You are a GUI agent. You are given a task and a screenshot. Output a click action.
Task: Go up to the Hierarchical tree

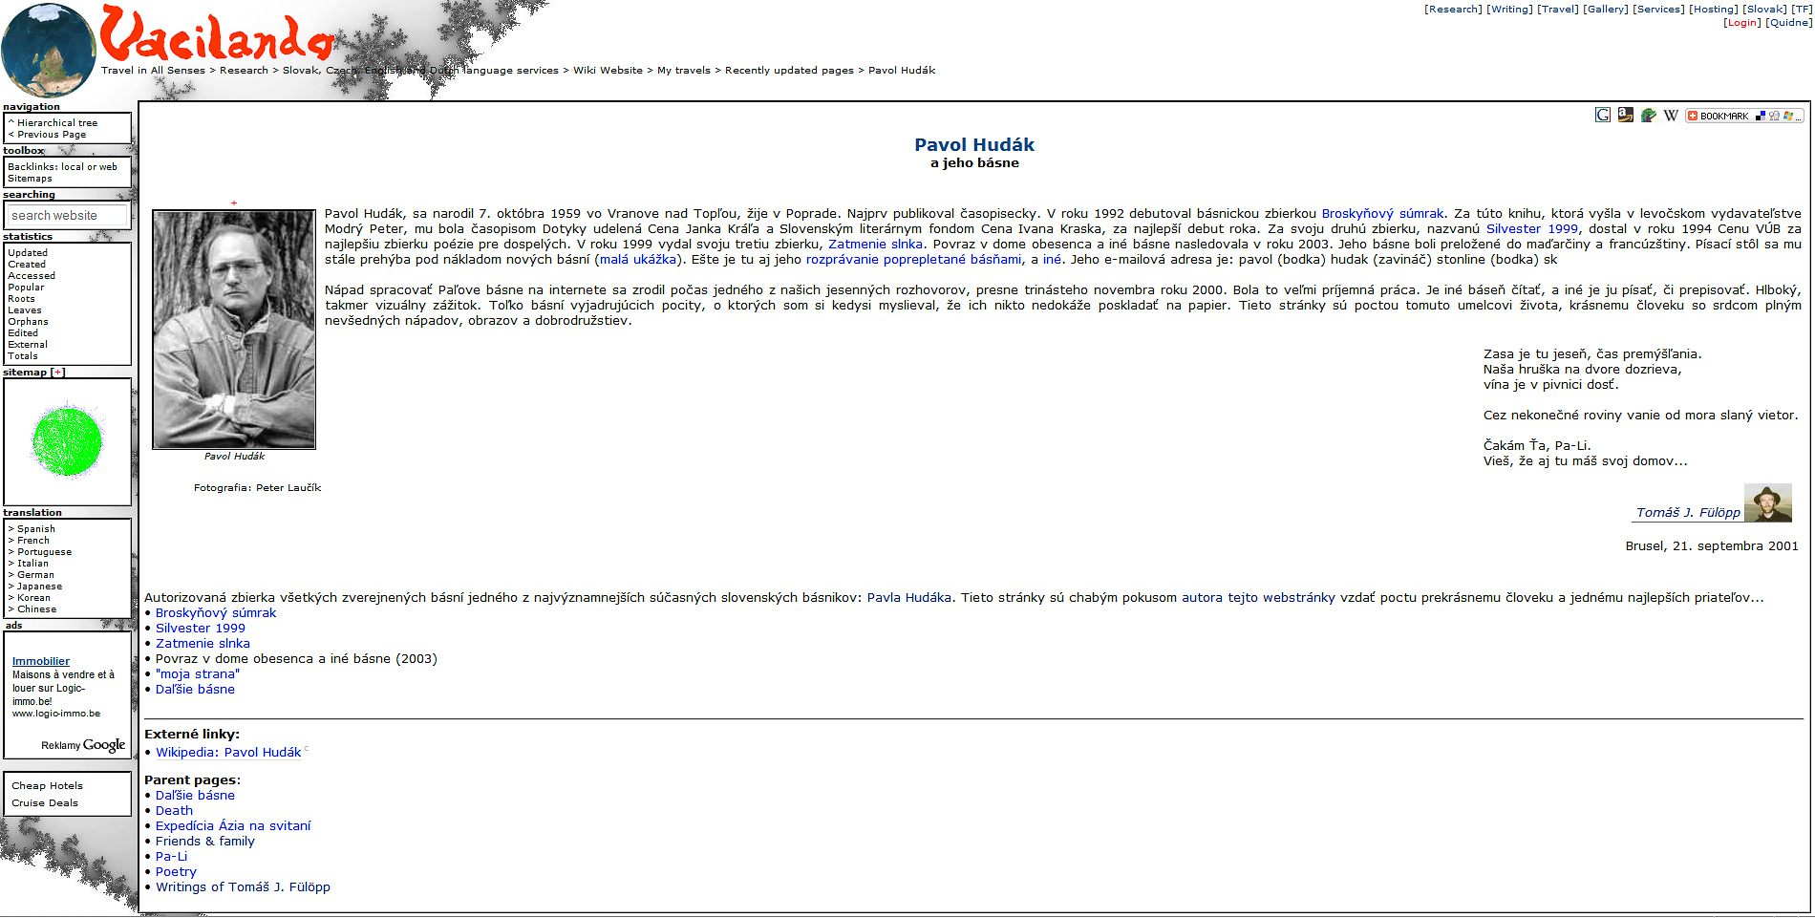[x=56, y=123]
